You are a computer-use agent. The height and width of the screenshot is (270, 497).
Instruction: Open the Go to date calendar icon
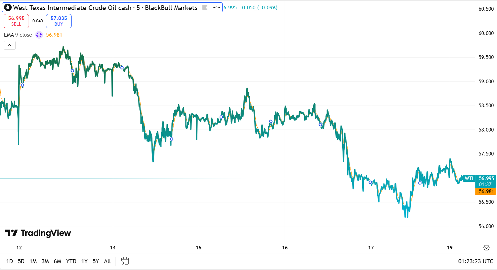pos(125,261)
